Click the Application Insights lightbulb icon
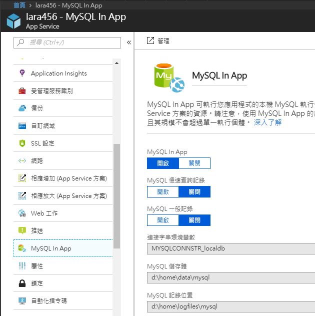Screen dimensions: 315x316 tap(22, 73)
